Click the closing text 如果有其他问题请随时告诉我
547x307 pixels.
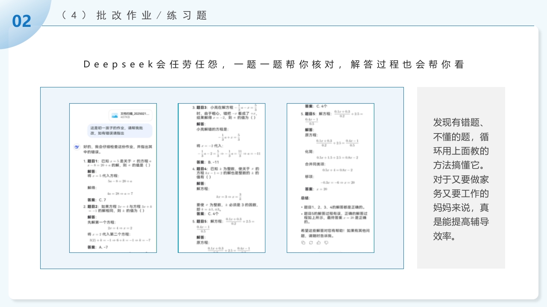[335, 232]
